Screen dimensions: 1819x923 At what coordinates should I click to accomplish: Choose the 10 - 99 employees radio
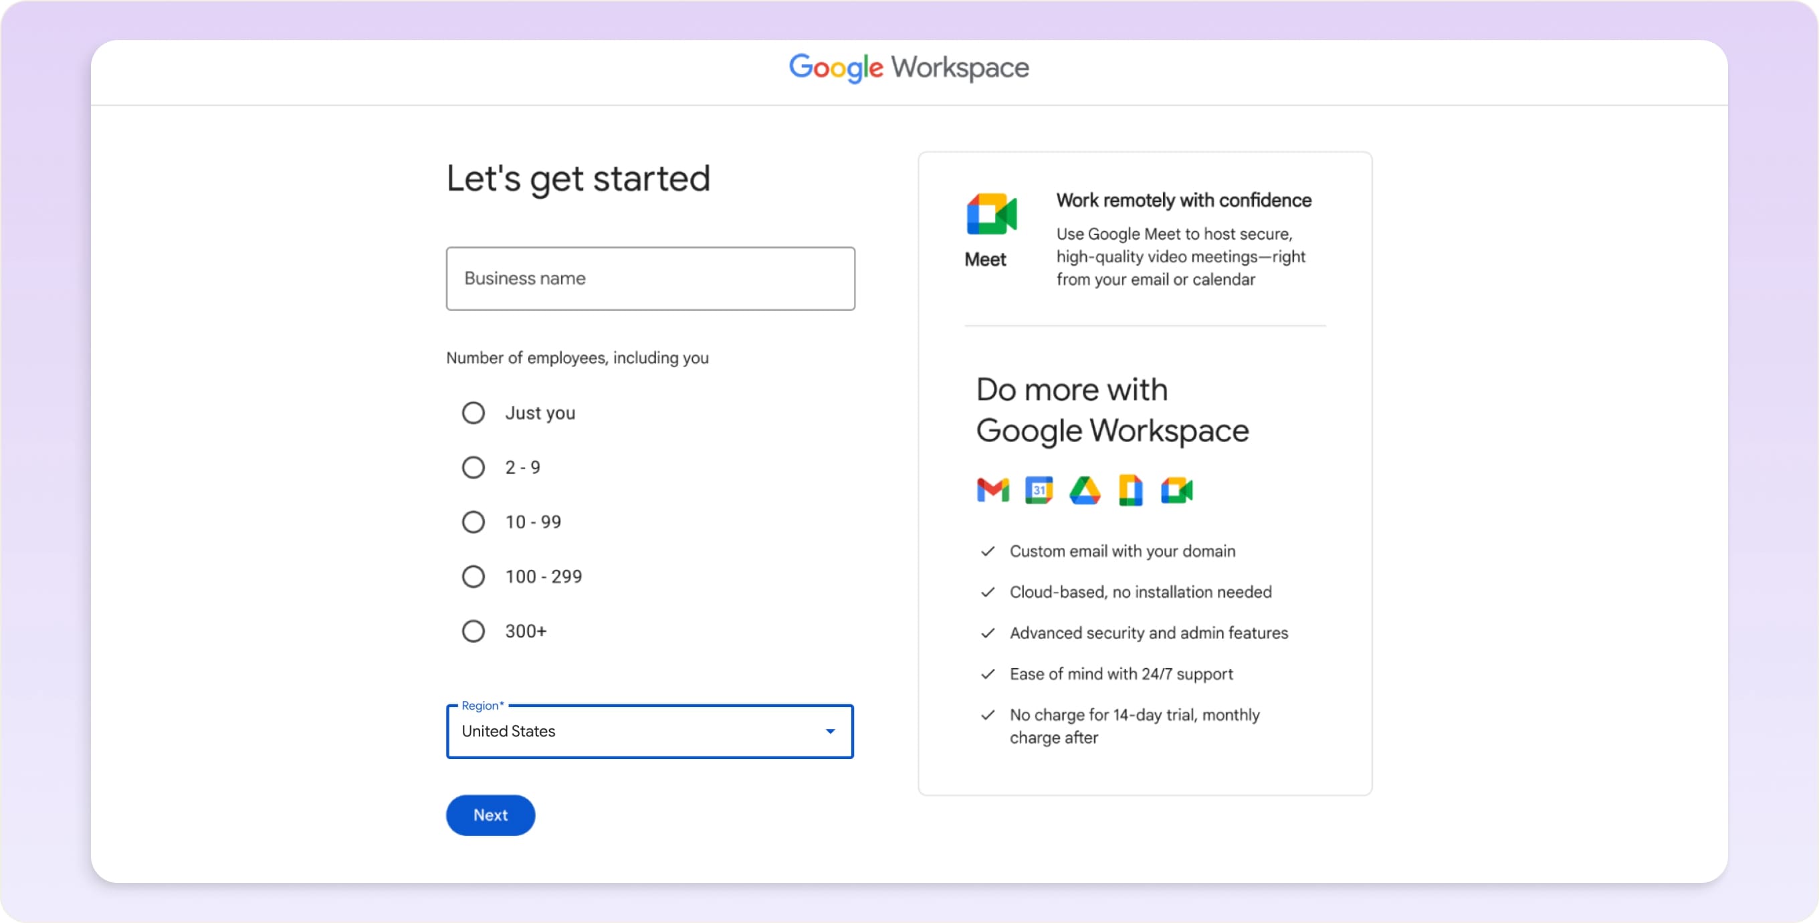473,522
